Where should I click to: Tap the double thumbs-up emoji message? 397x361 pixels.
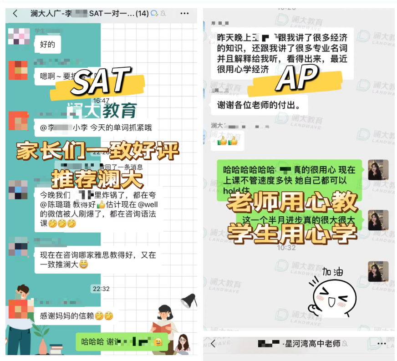(x=227, y=141)
